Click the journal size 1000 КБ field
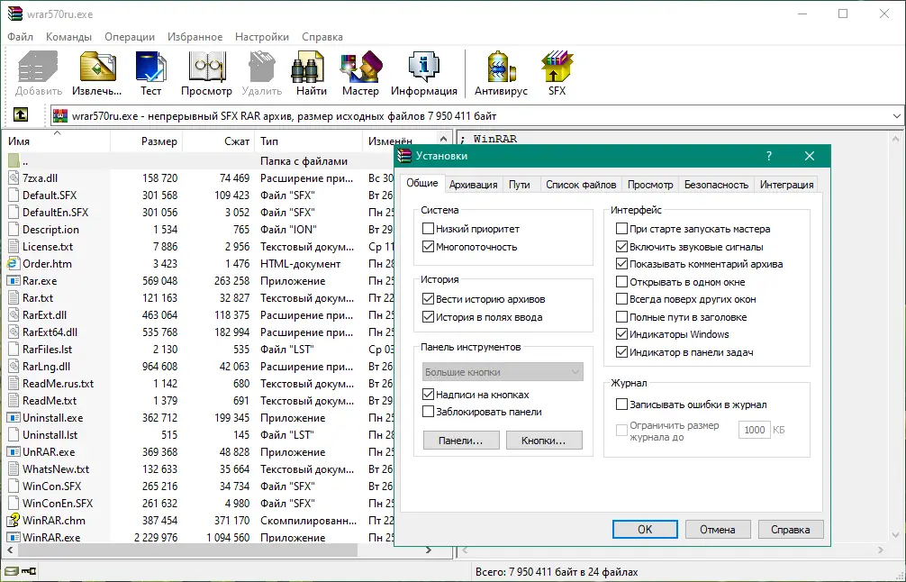 click(755, 430)
